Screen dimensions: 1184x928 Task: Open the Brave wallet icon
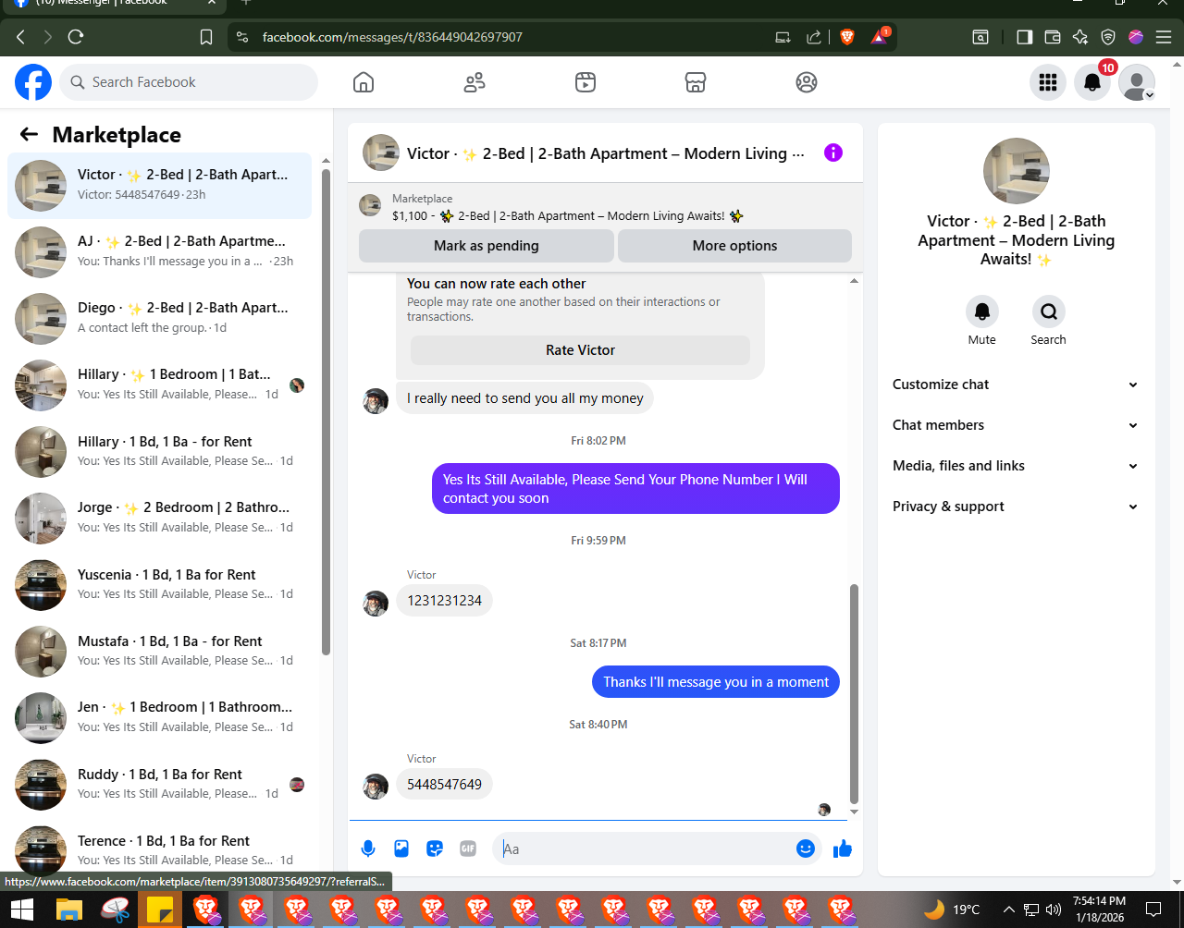click(1052, 37)
